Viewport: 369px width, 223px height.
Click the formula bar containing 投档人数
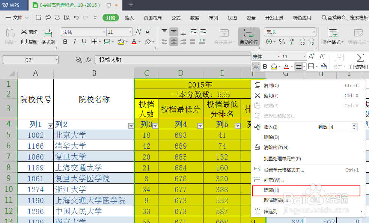tap(173, 60)
